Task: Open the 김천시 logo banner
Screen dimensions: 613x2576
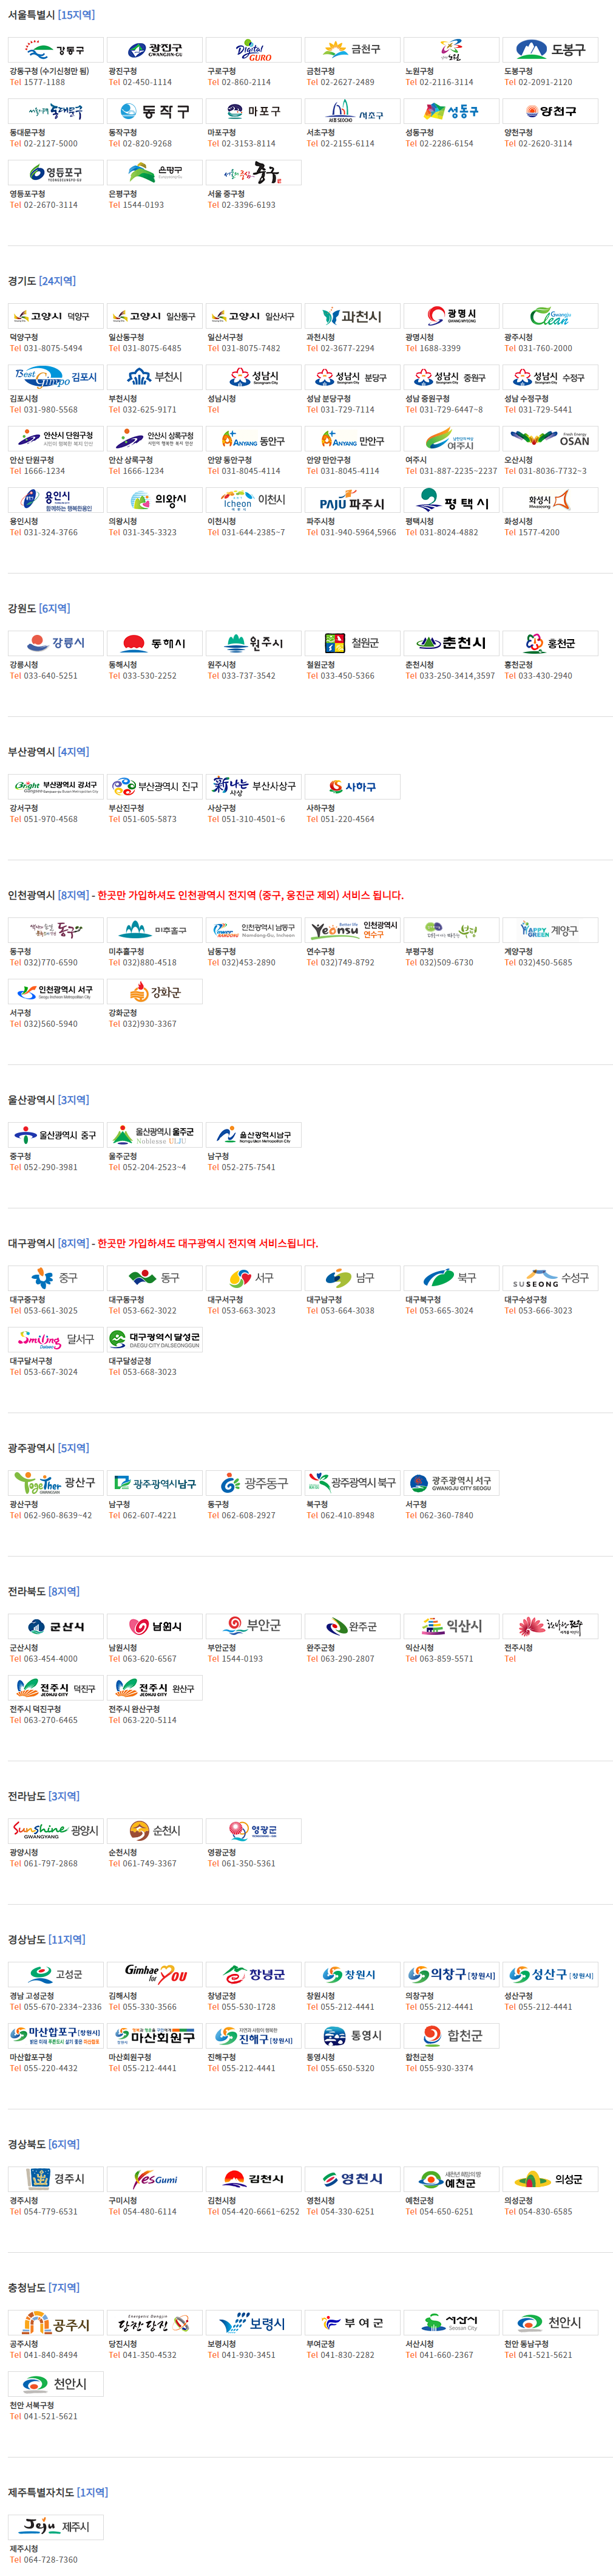Action: coord(254,2179)
